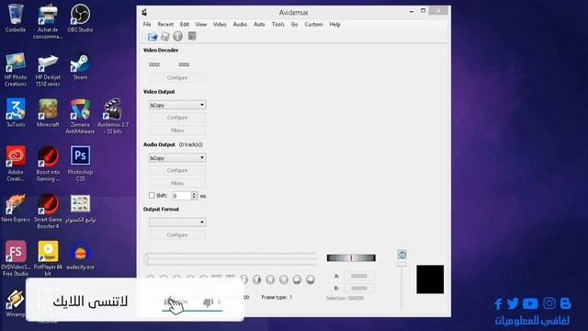Viewport: 588px width, 331px height.
Task: Open the File menu
Action: (147, 25)
